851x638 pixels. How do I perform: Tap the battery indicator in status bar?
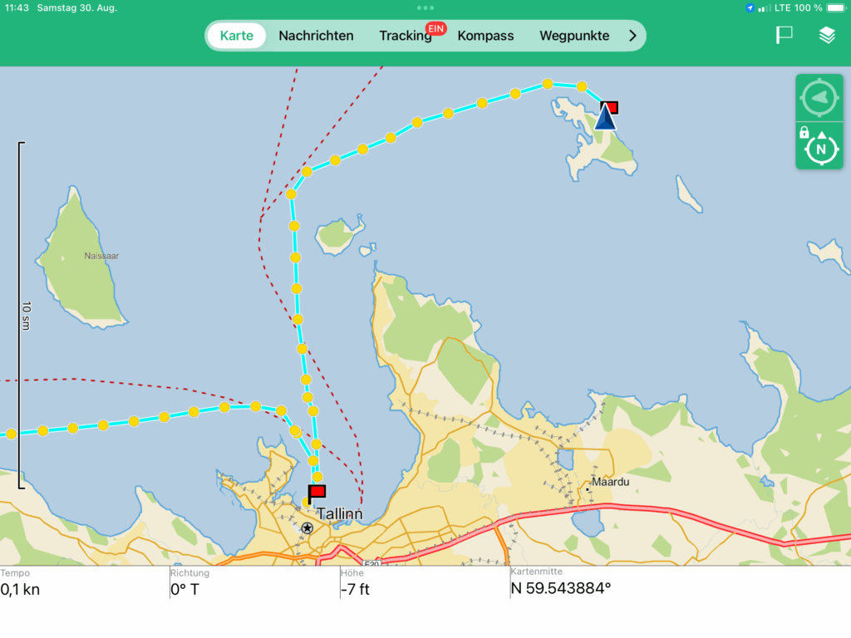coord(836,7)
